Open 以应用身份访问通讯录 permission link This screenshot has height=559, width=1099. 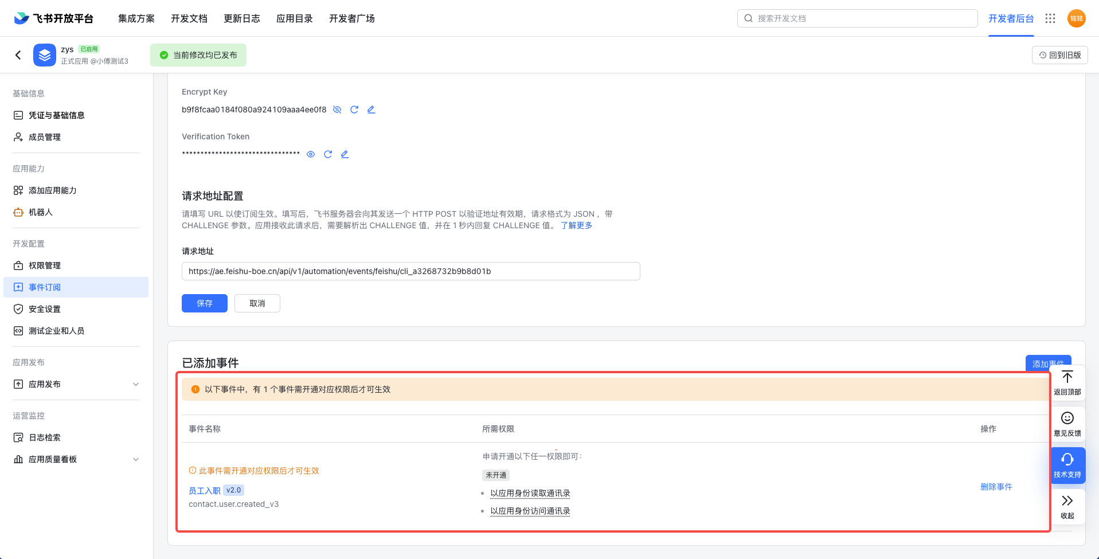[530, 511]
